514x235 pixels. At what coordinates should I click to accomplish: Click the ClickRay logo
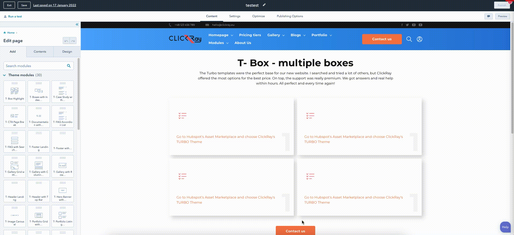pos(185,39)
